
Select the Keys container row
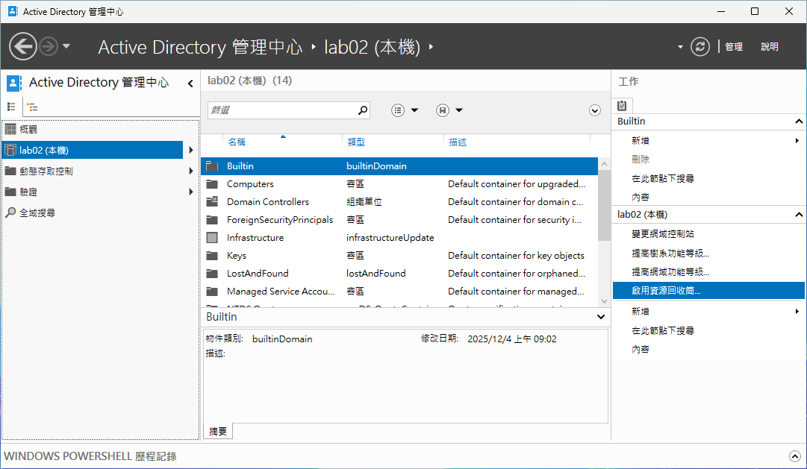coord(399,256)
